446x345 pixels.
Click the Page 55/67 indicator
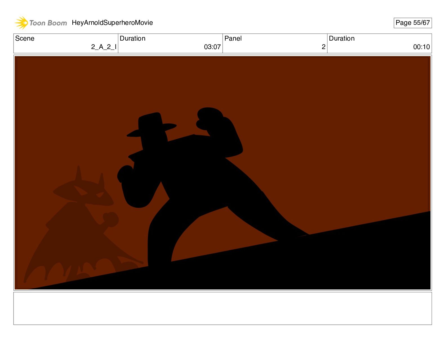[x=412, y=23]
